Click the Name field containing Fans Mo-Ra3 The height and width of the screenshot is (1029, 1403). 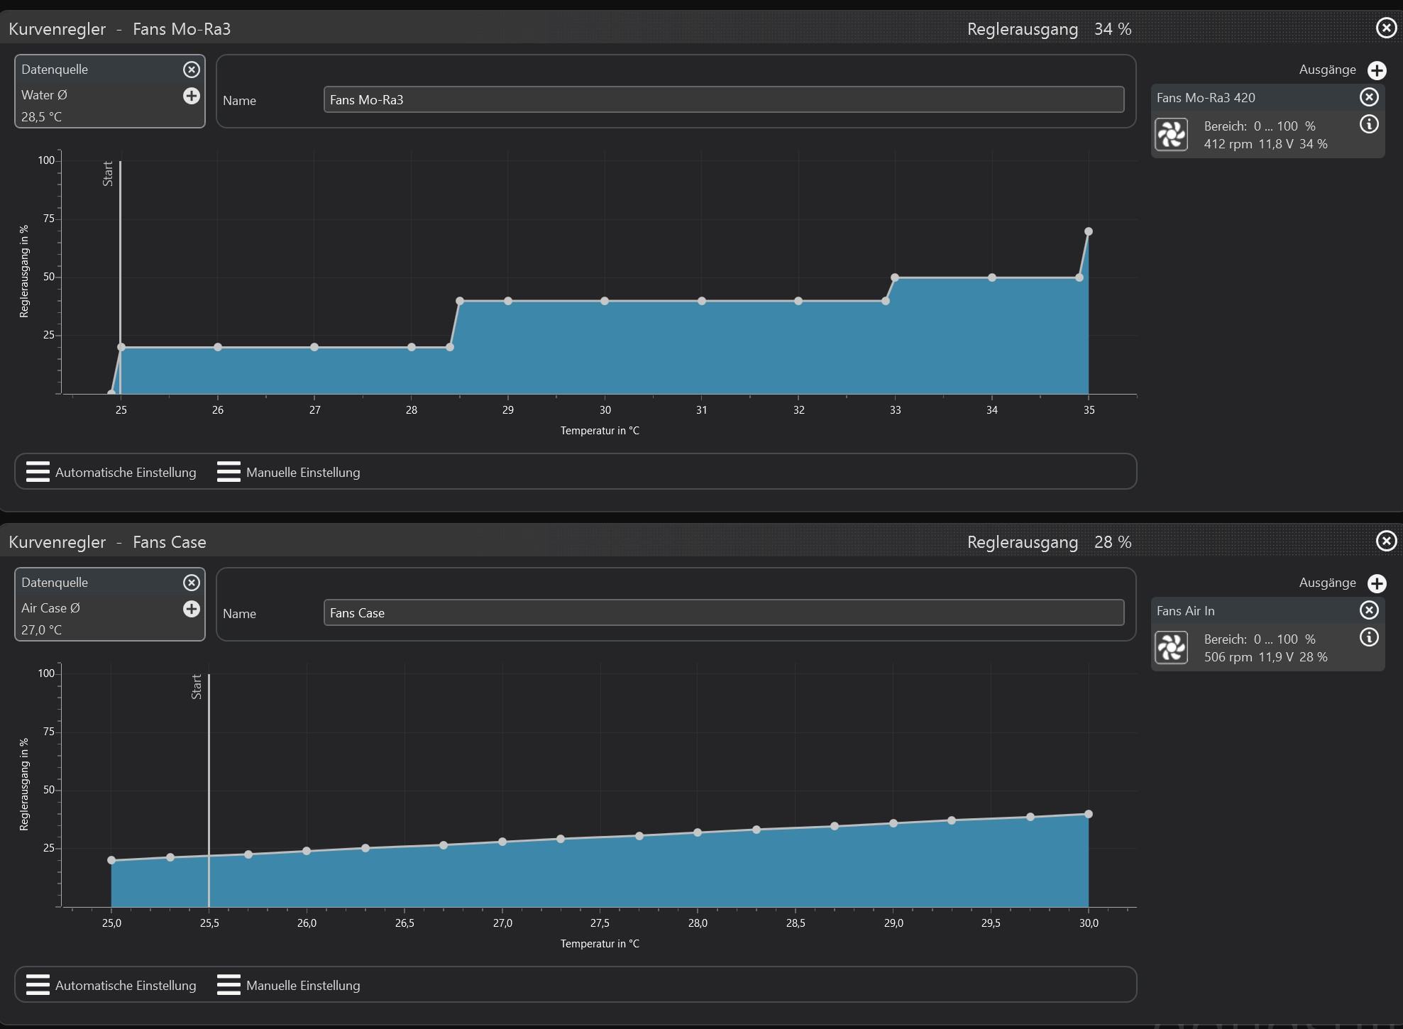(x=724, y=99)
